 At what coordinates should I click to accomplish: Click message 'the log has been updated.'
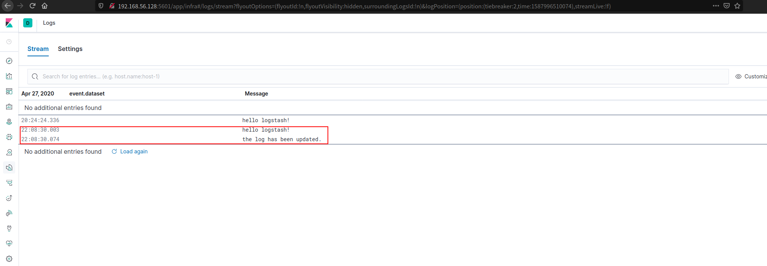[x=282, y=139]
